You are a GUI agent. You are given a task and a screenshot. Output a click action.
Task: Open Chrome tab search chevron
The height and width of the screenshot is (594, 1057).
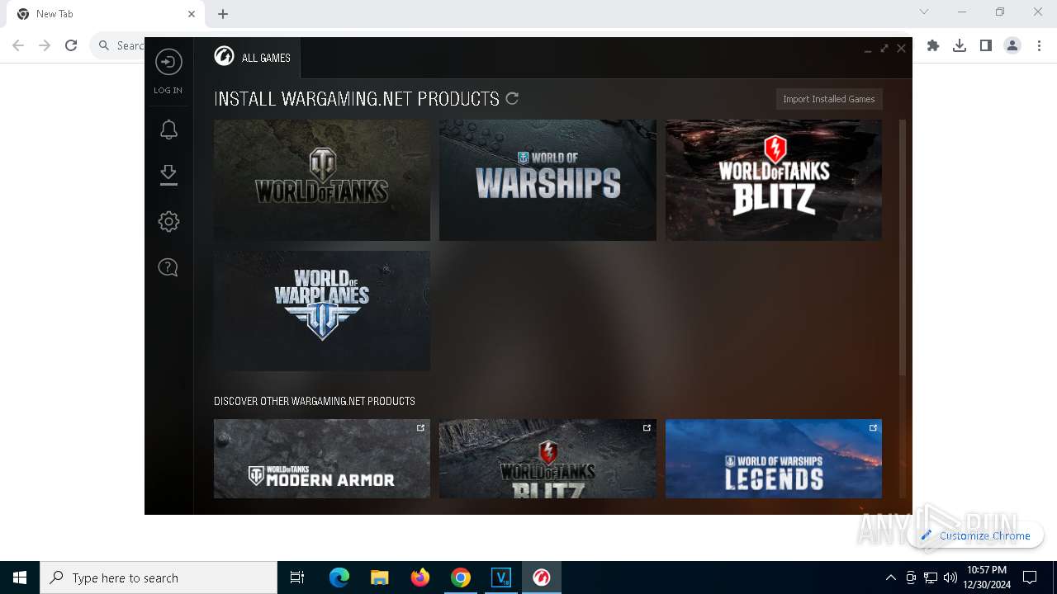tap(924, 12)
